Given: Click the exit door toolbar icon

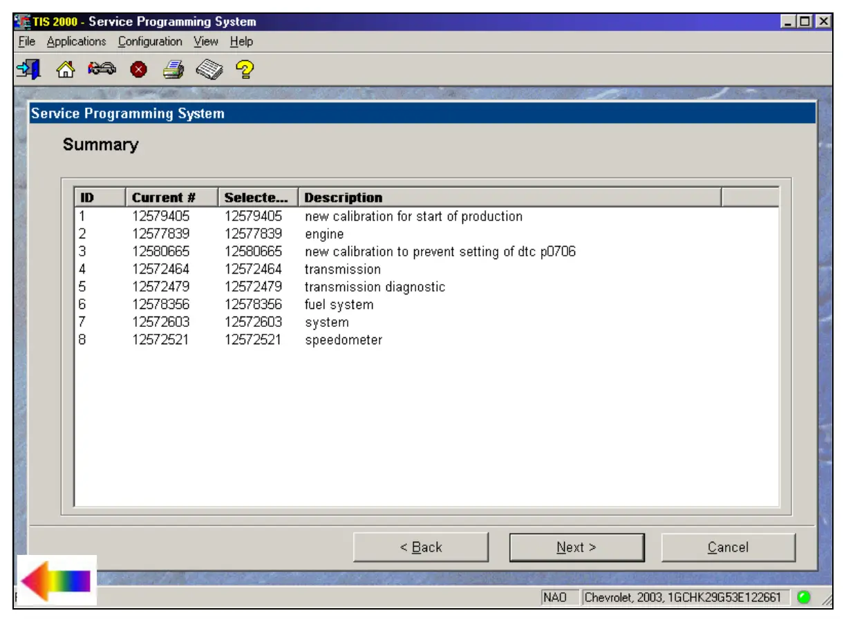Looking at the screenshot, I should pos(28,69).
